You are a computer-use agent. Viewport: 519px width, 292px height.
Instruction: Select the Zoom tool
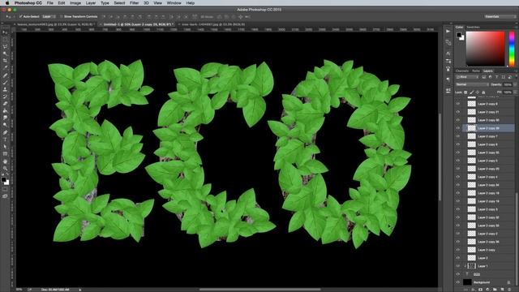[x=5, y=168]
